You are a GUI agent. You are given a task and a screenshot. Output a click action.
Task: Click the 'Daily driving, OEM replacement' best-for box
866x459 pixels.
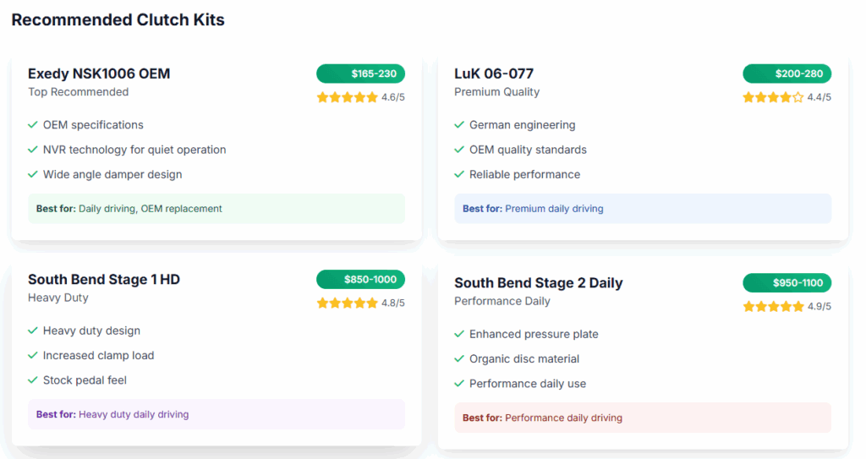point(216,209)
